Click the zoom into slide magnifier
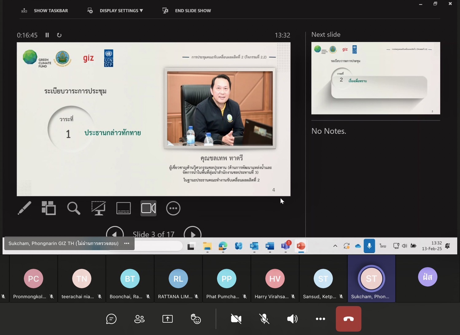 click(74, 208)
